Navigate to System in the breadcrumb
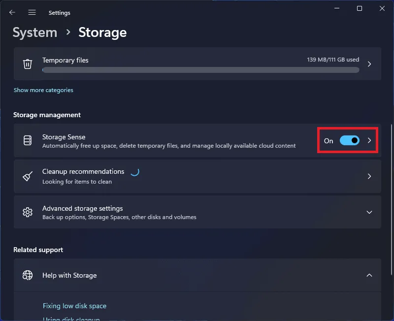This screenshot has height=321, width=394. (x=35, y=32)
